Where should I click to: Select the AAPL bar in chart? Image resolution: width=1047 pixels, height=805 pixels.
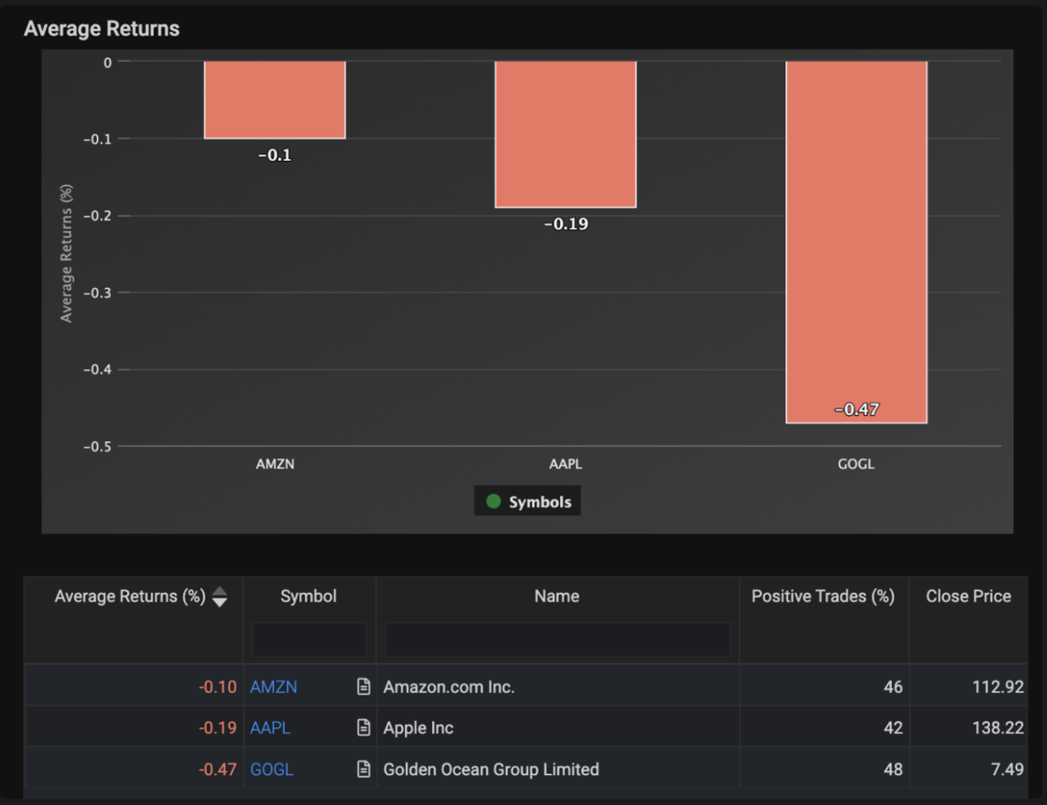[566, 135]
